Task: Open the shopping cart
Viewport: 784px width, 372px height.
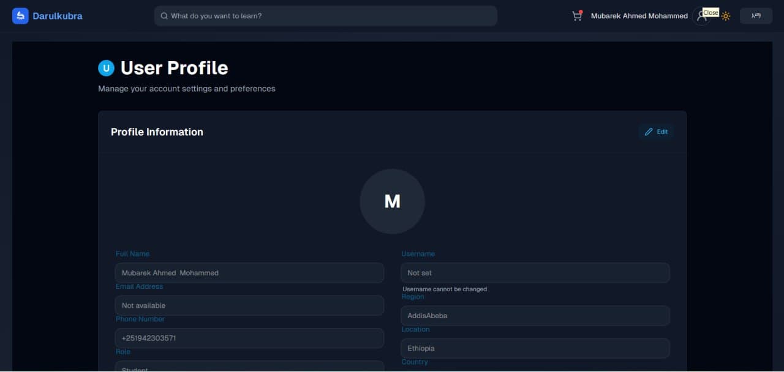Action: click(x=576, y=17)
